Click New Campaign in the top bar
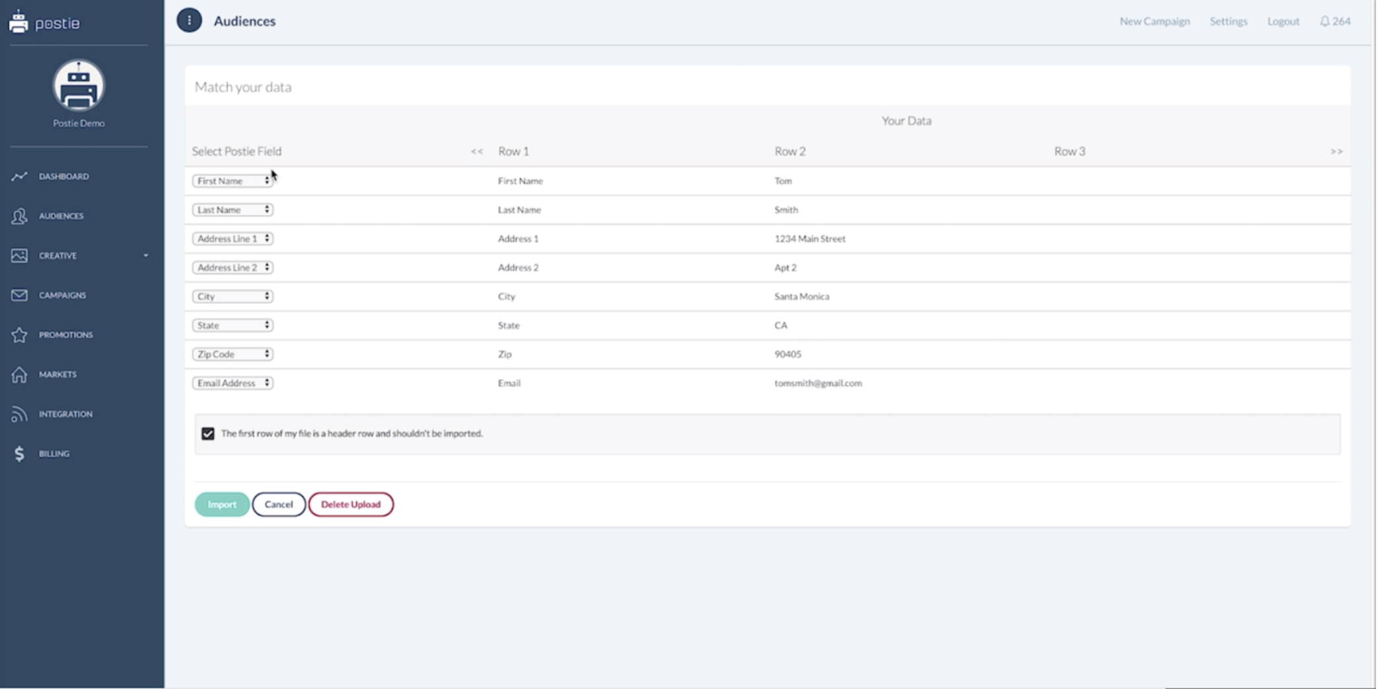1378x689 pixels. coord(1154,21)
